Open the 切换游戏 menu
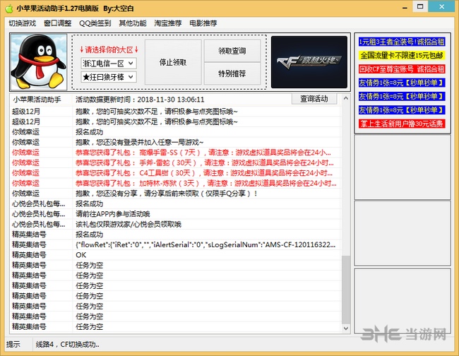 (23, 23)
